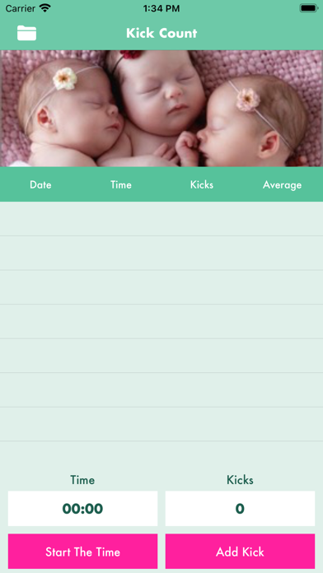Open the folder icon for saved records
Screen dimensions: 323x573
26,33
